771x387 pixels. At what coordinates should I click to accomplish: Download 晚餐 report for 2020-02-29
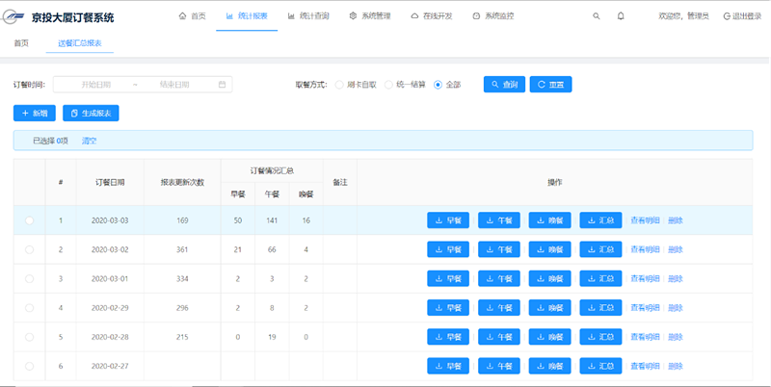[x=549, y=308]
